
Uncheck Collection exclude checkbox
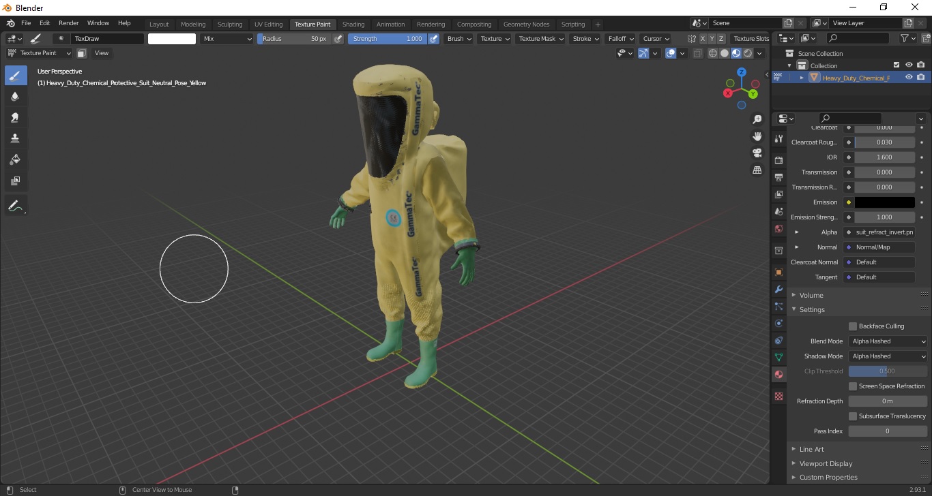coord(897,65)
